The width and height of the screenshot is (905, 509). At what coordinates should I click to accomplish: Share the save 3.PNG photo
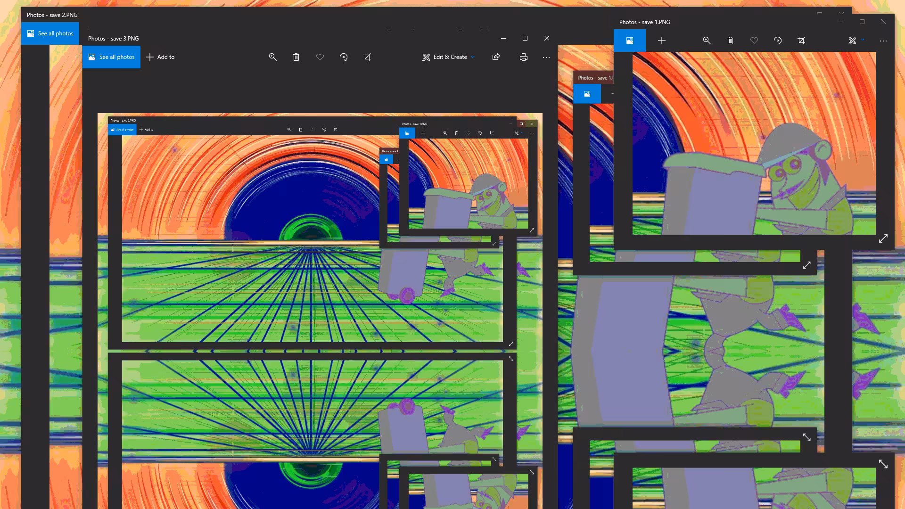pos(496,57)
